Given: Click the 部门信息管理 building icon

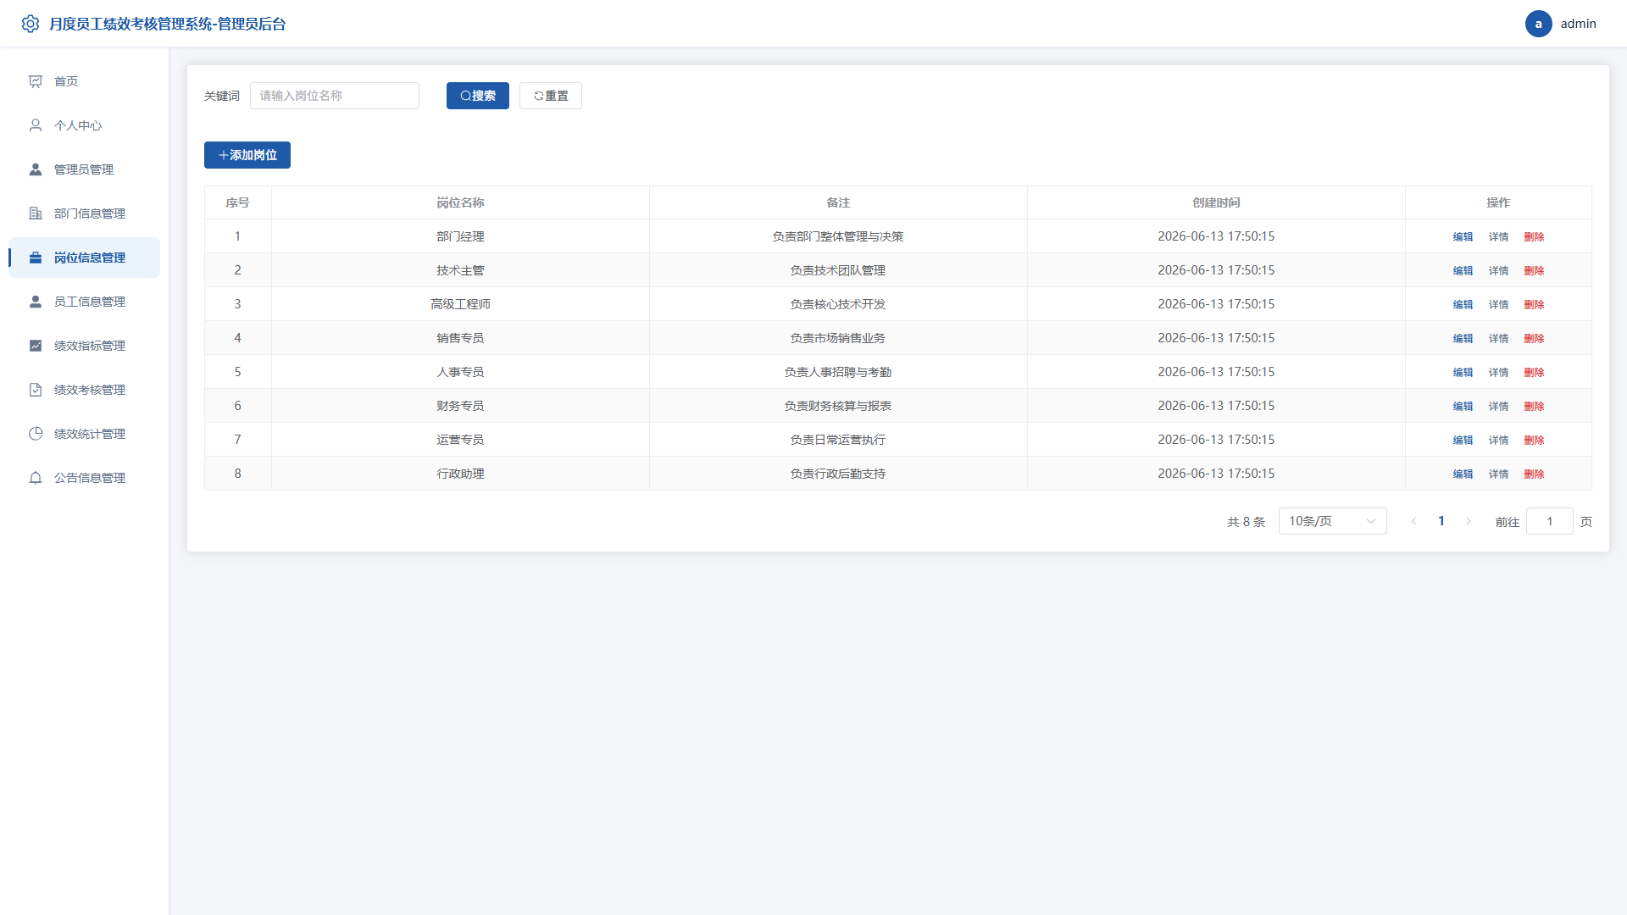Looking at the screenshot, I should click(36, 213).
